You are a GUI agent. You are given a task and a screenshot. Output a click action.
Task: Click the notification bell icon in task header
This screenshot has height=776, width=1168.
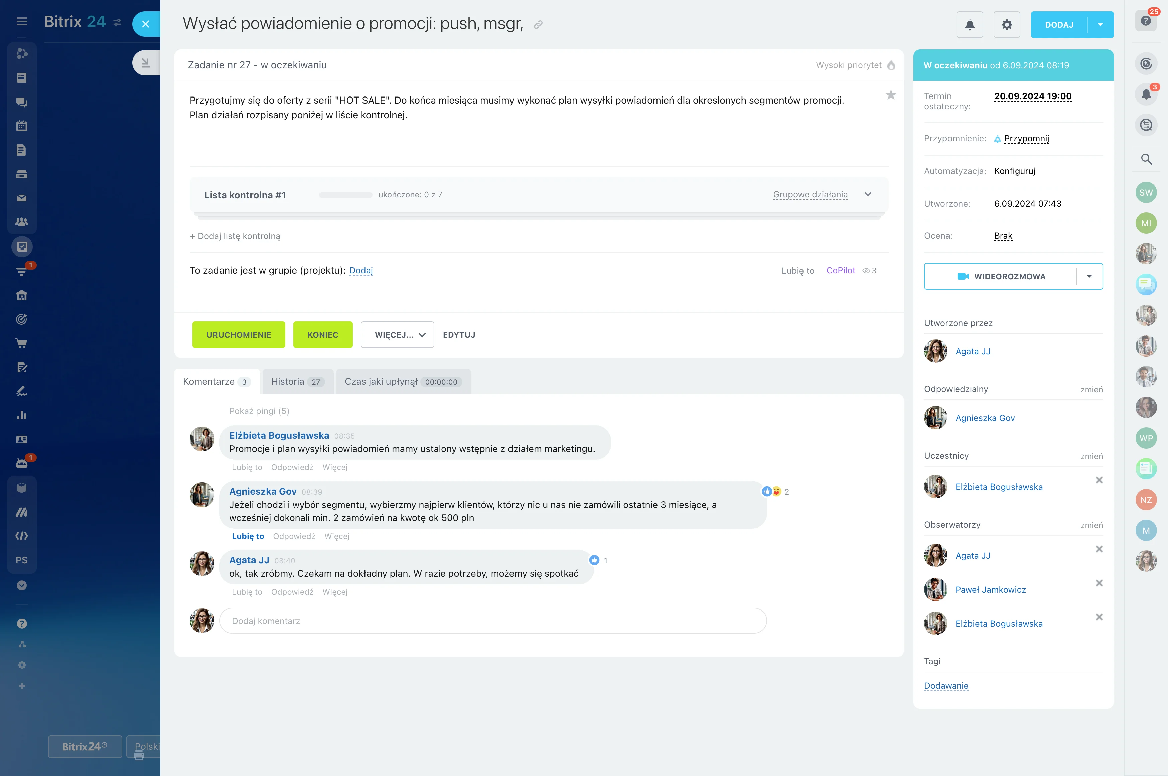coord(970,25)
